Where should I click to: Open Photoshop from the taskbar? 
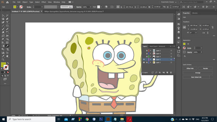click(x=101, y=119)
